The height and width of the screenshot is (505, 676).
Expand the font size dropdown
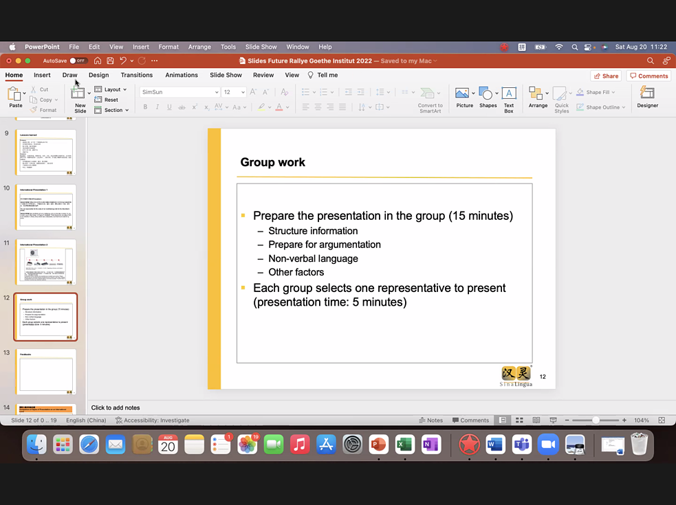[x=242, y=91]
